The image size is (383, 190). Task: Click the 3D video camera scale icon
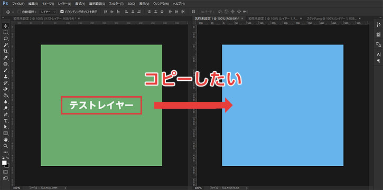246,12
